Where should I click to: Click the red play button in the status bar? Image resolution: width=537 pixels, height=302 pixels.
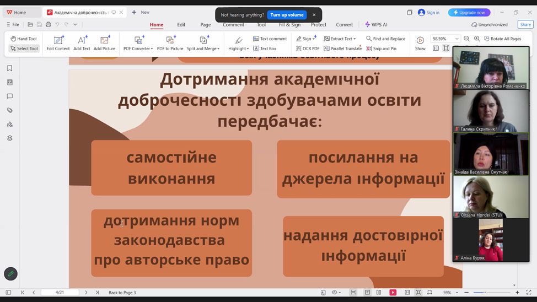tap(393, 293)
